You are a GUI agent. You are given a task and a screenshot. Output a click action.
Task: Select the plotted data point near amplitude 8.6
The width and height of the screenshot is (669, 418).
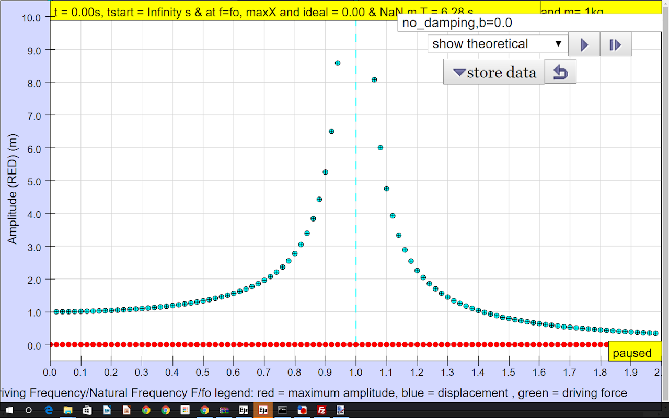coord(338,63)
